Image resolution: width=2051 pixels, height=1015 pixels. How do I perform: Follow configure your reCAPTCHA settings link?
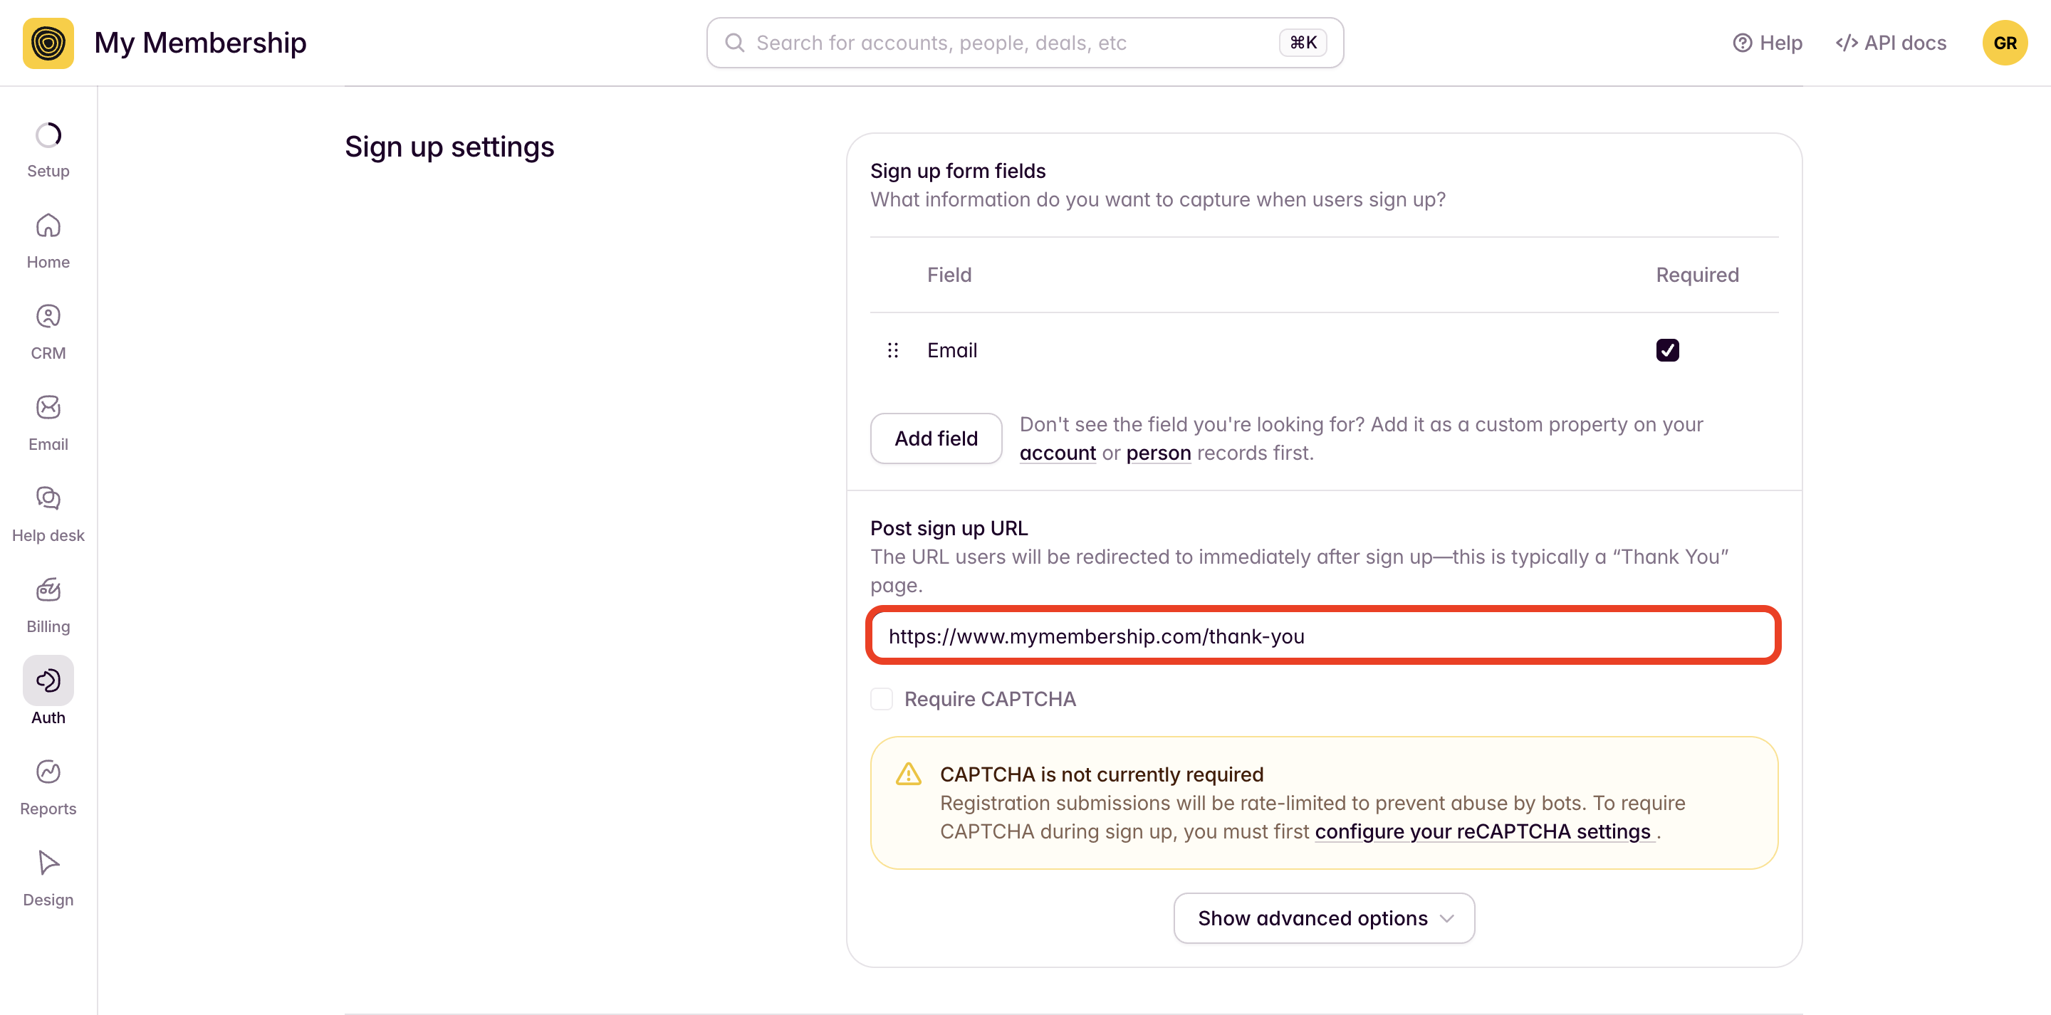1483,831
